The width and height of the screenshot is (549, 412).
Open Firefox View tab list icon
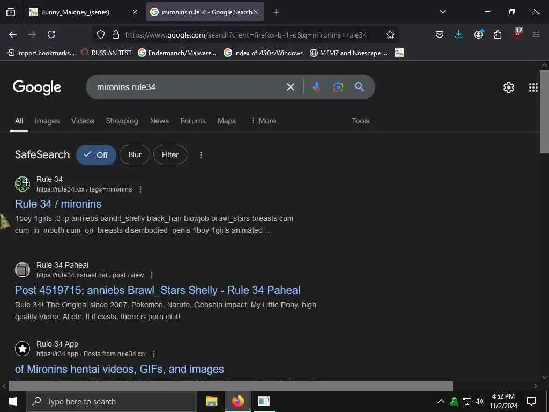click(11, 12)
